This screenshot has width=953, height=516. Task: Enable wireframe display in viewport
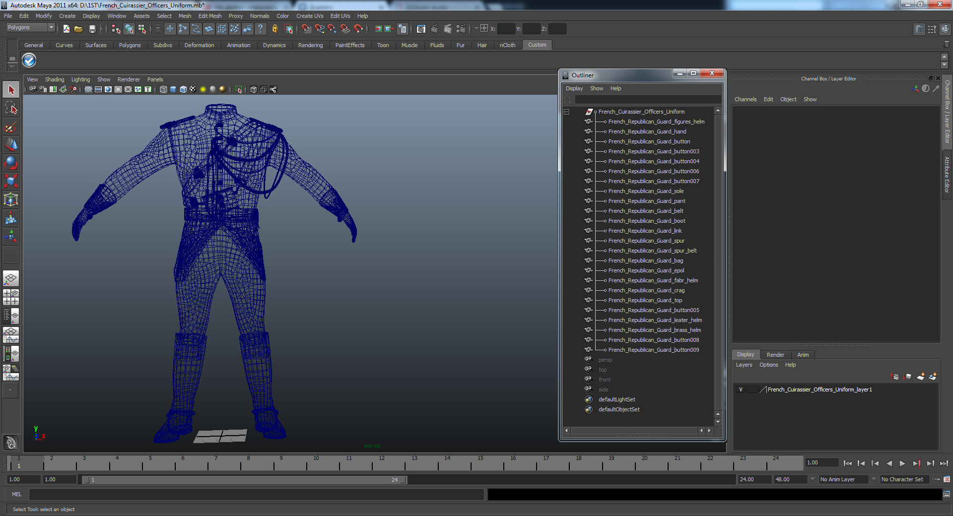click(x=163, y=89)
